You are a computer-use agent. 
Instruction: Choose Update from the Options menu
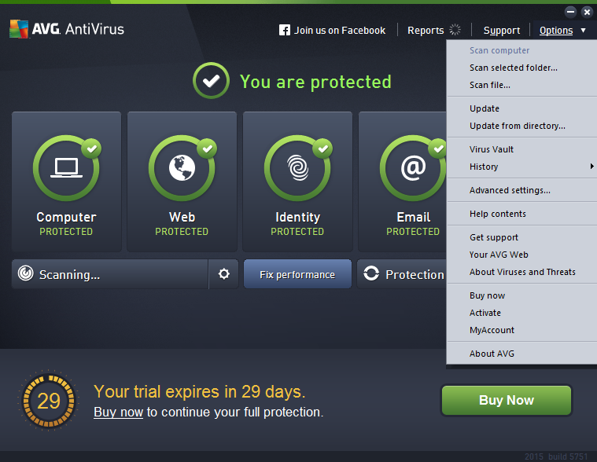(x=521, y=108)
